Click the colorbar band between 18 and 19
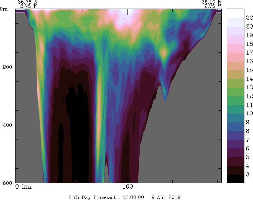This screenshot has height=200, width=253. pos(236,40)
